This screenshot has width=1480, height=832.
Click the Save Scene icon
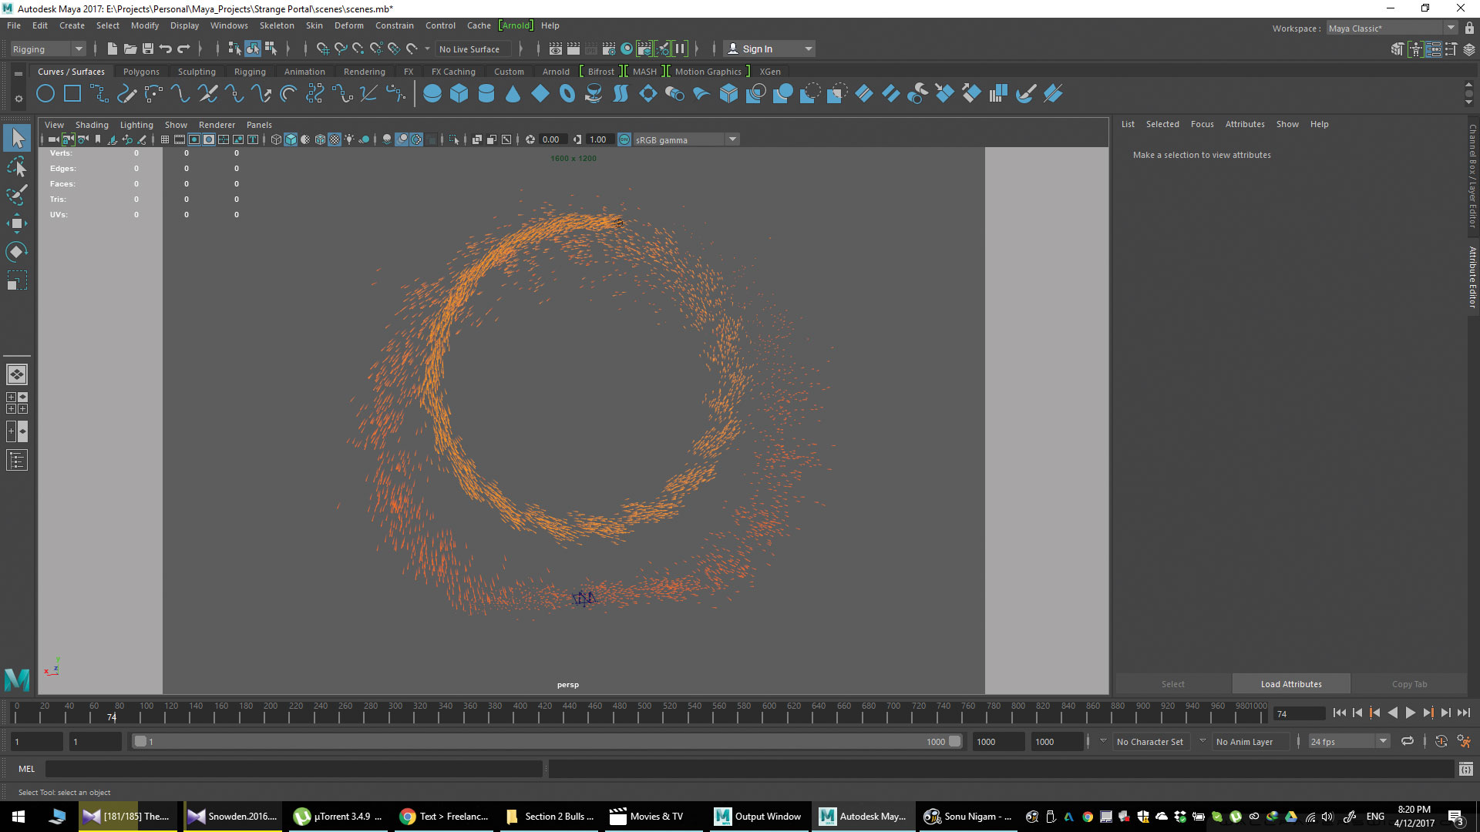point(148,49)
